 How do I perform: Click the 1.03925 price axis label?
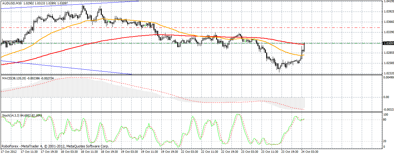[x=388, y=12]
